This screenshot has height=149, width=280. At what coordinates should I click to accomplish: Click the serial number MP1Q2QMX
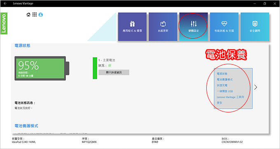(89, 142)
